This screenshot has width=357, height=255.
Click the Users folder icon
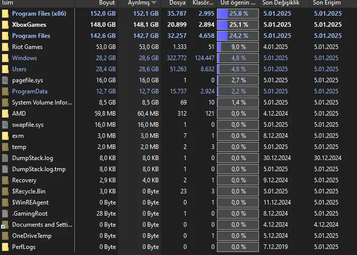point(5,69)
